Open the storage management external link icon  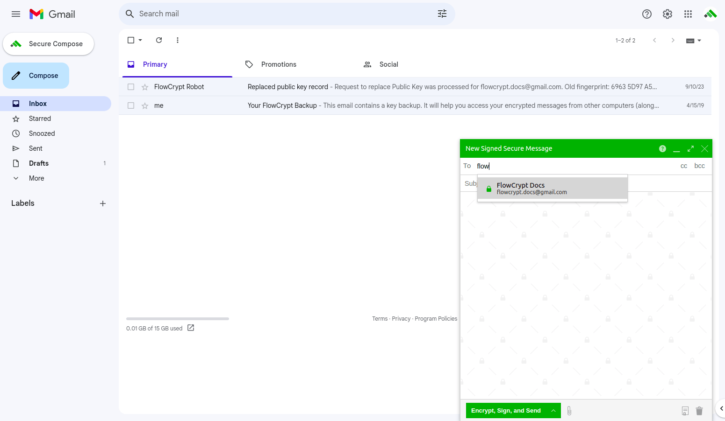191,328
